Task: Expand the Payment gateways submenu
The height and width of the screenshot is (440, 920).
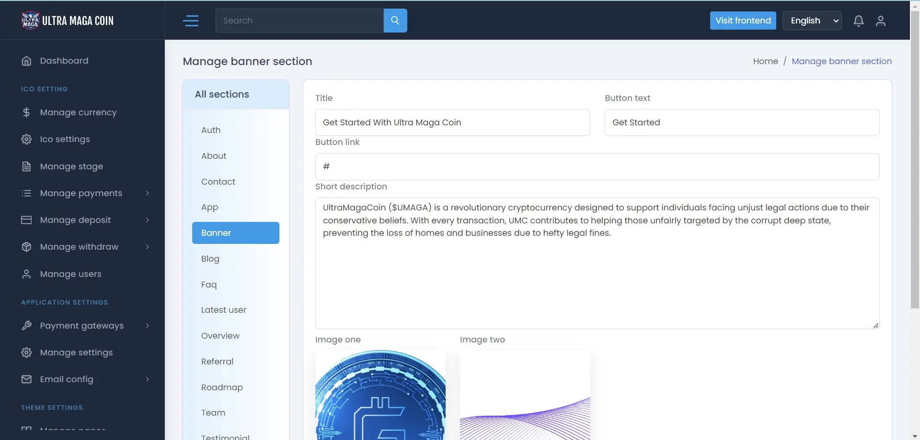Action: 147,326
